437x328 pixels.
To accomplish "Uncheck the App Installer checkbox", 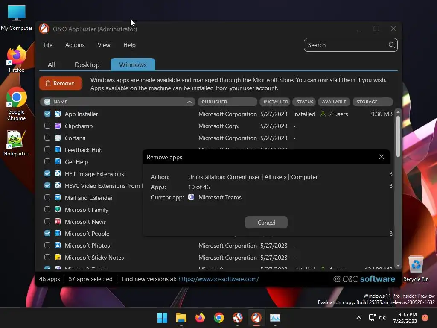I will (x=47, y=114).
